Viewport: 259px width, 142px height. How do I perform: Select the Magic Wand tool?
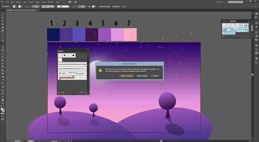pos(3,21)
